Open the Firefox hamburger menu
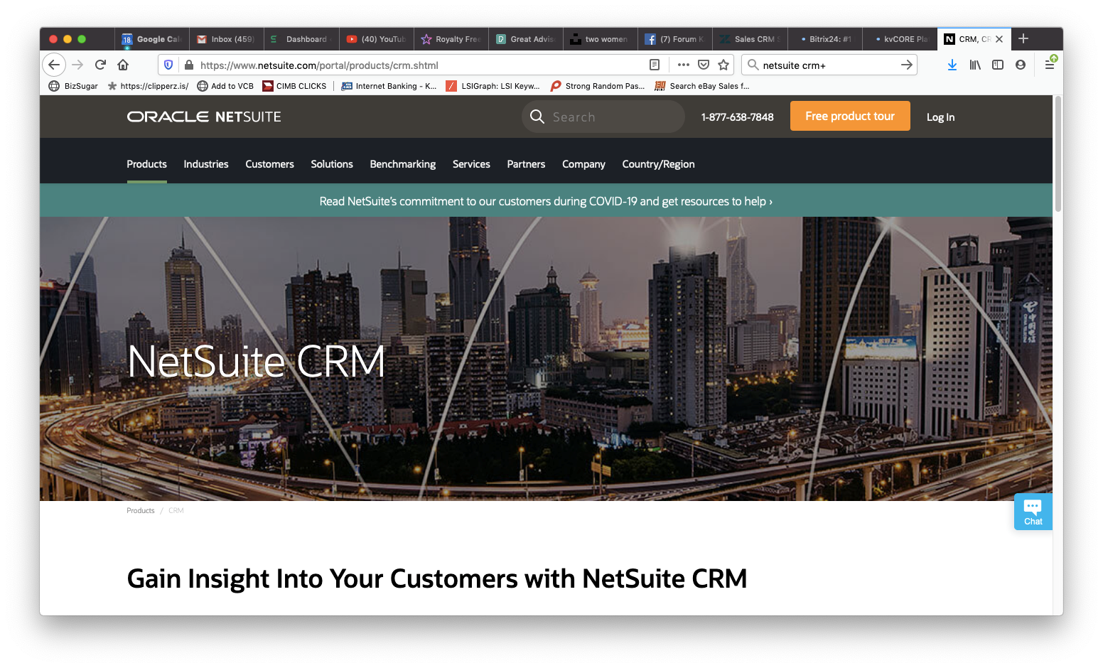The image size is (1103, 668). pos(1050,65)
